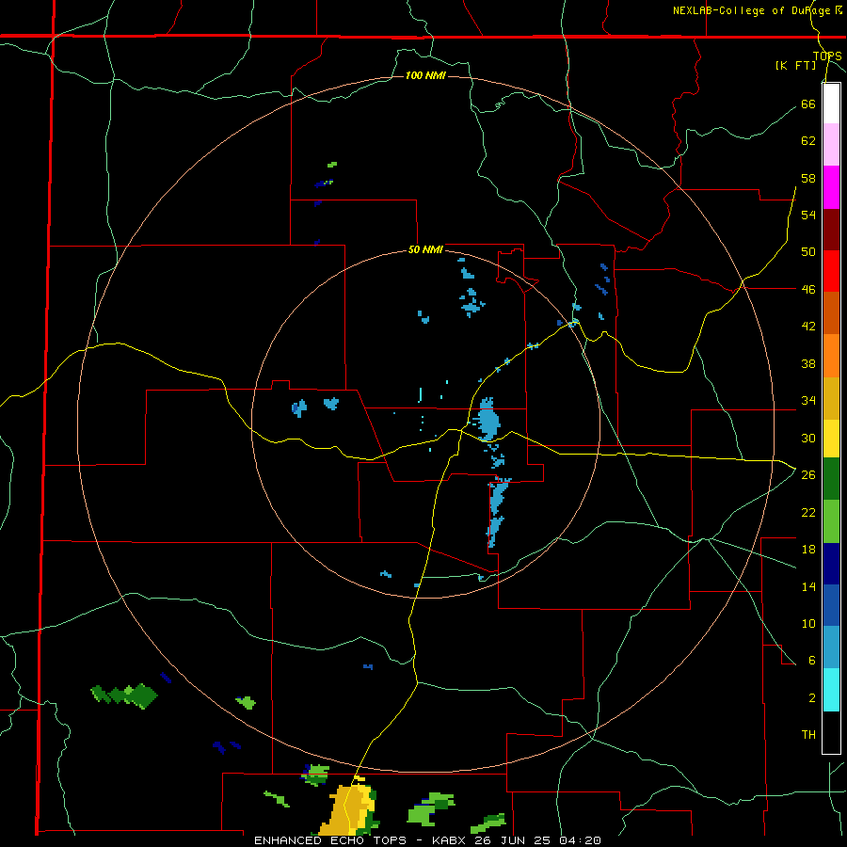Click the magenta 58 kft legend swatch
This screenshot has width=847, height=847.
831,187
